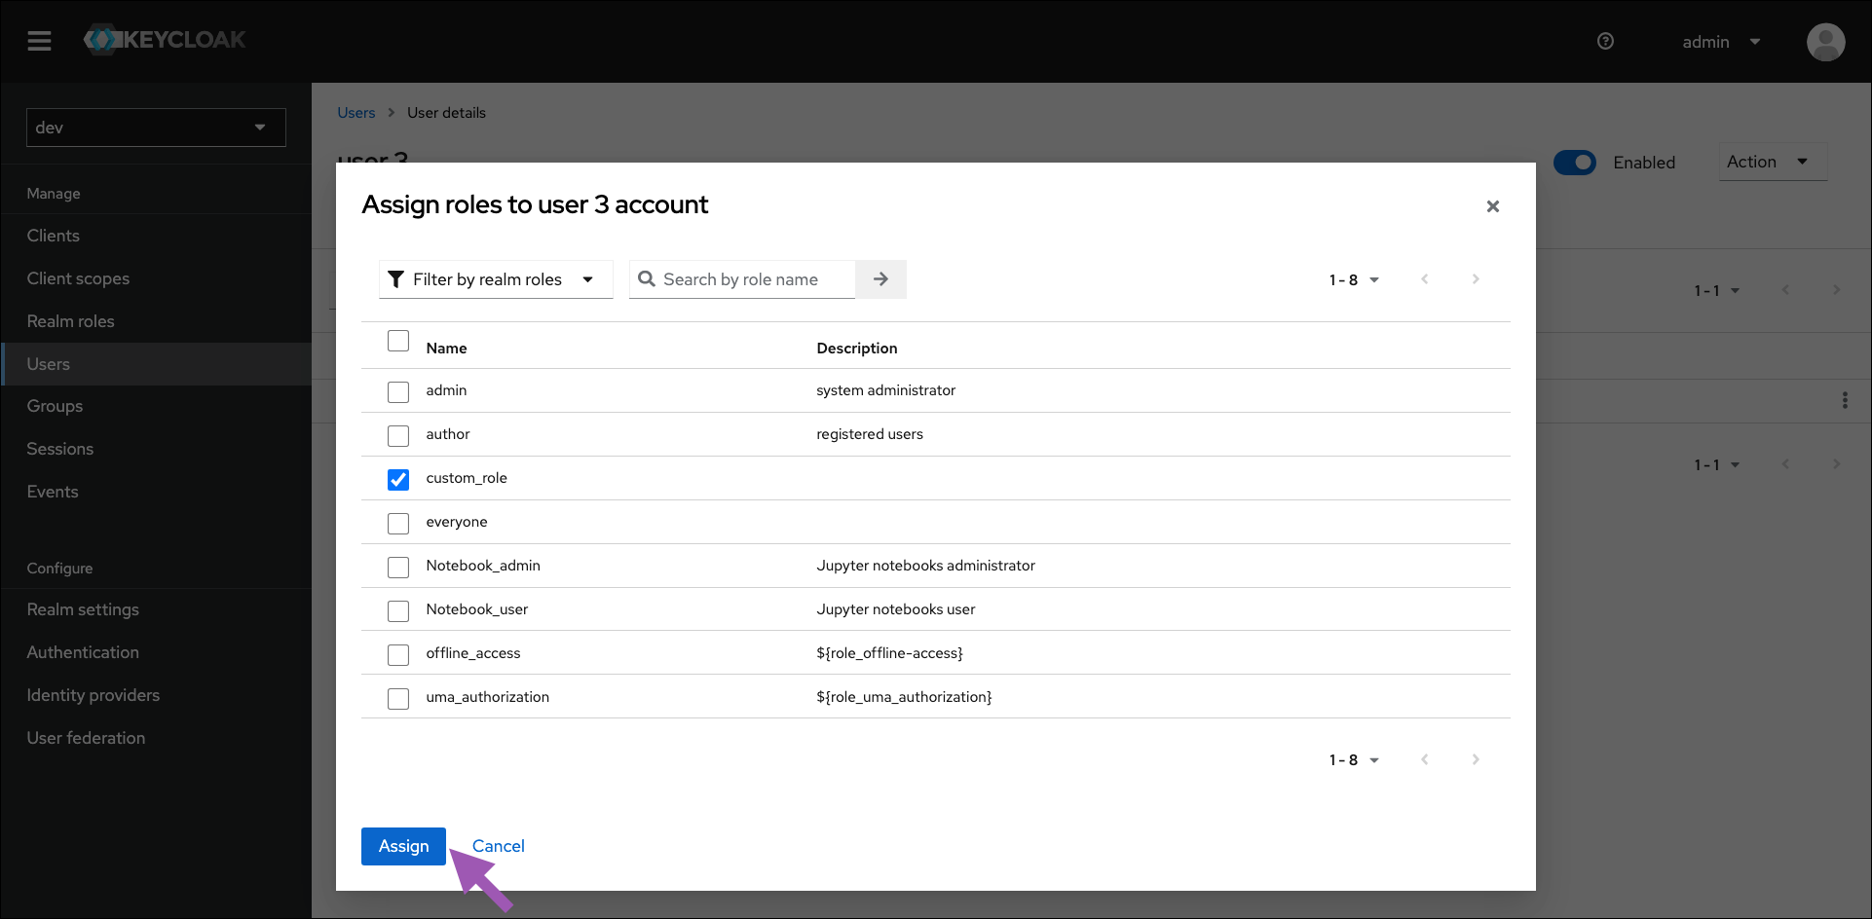This screenshot has height=919, width=1872.
Task: Click the Description column header
Action: coord(857,349)
